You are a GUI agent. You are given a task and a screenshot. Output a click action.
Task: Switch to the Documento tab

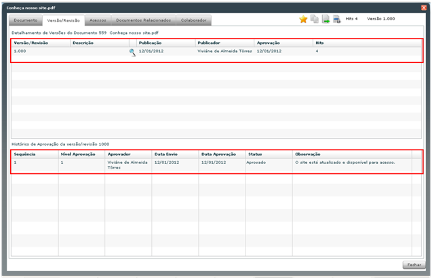click(26, 20)
